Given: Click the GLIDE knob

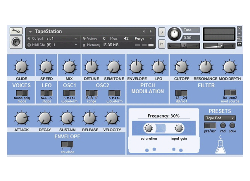Looking at the screenshot, I should click(x=21, y=67).
